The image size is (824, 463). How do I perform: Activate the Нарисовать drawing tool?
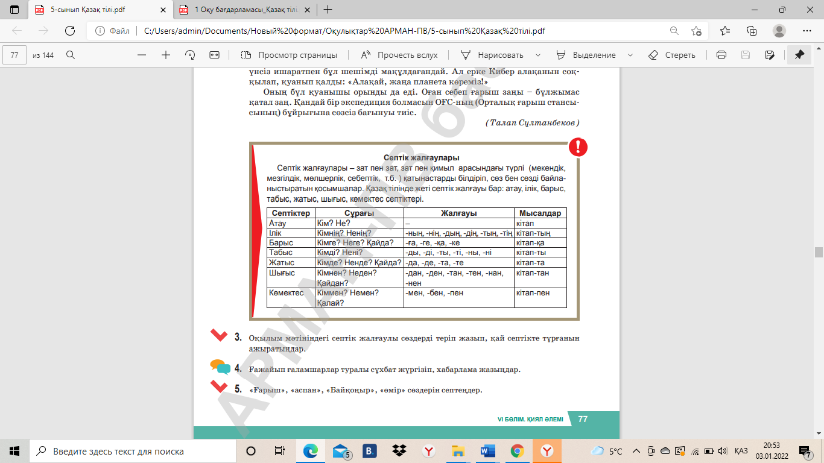pos(492,55)
